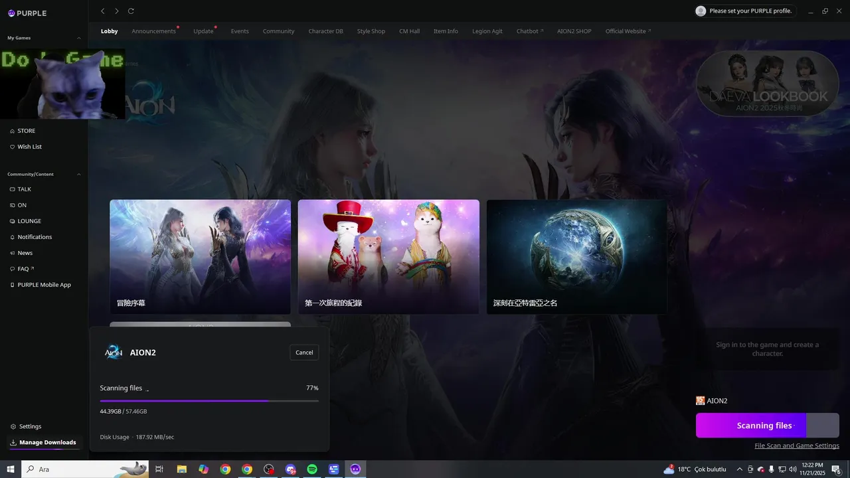This screenshot has width=850, height=478.
Task: Click the AION2 icon in the download panel
Action: click(113, 353)
